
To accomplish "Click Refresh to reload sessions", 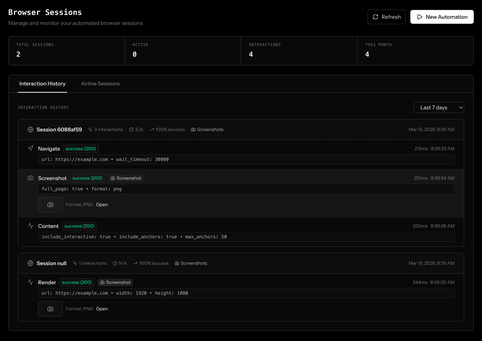I will click(386, 17).
